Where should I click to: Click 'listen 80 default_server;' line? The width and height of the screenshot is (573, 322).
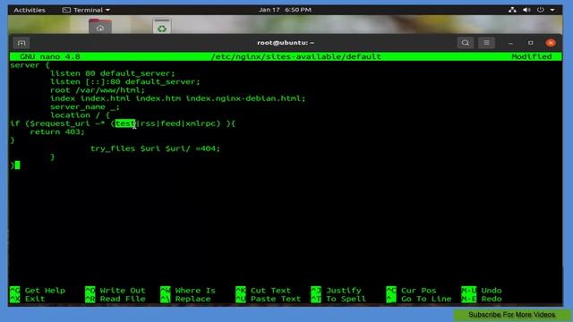(x=113, y=73)
